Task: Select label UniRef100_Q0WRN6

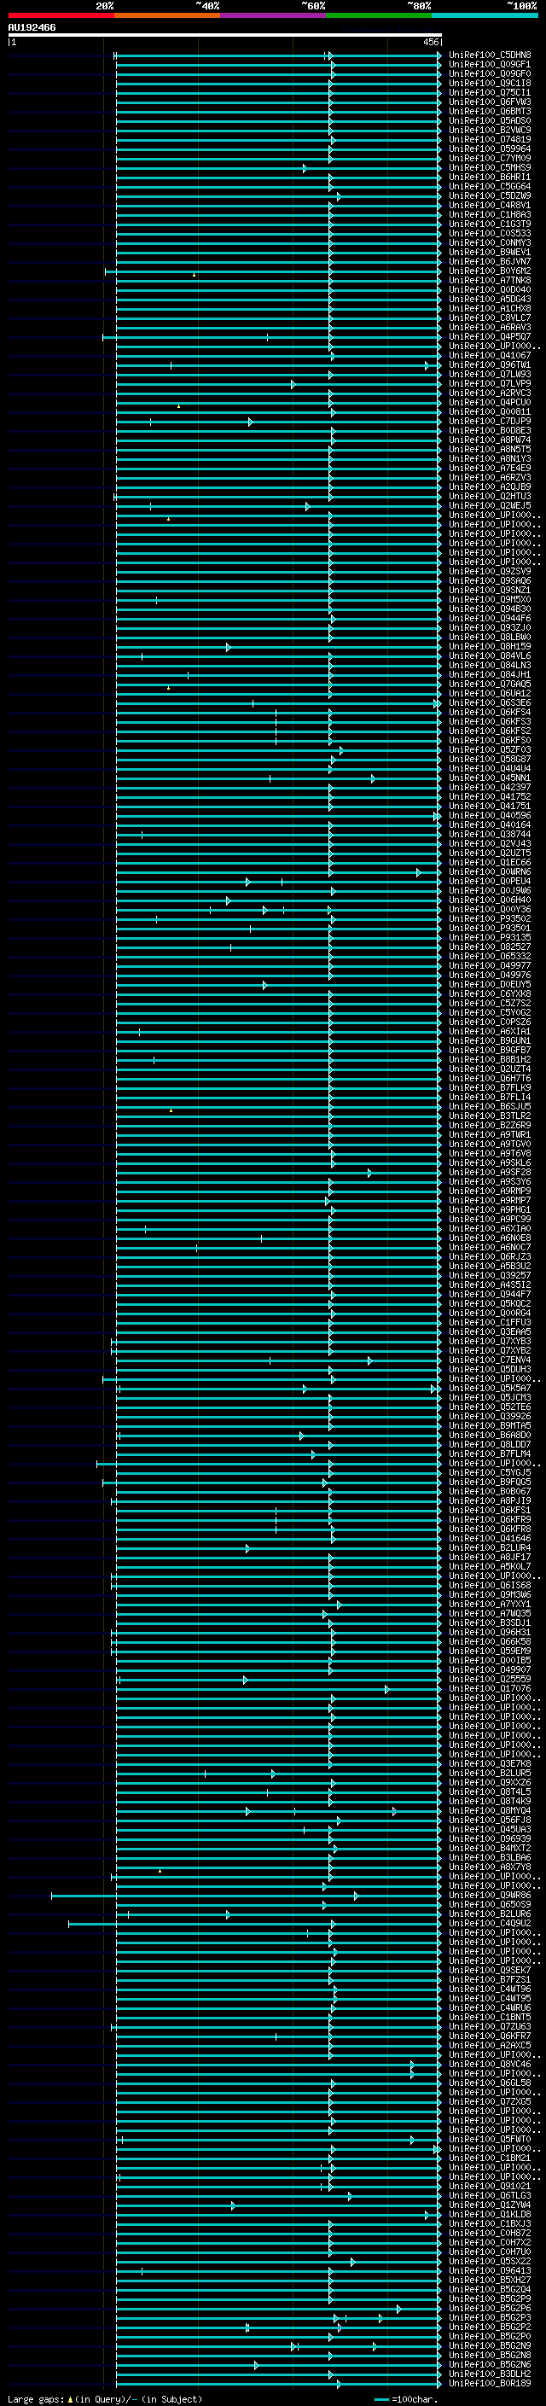Action: (x=490, y=872)
